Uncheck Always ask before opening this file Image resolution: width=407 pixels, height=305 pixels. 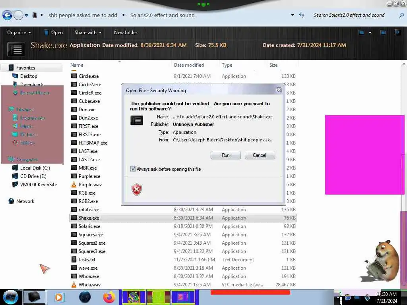coord(133,169)
